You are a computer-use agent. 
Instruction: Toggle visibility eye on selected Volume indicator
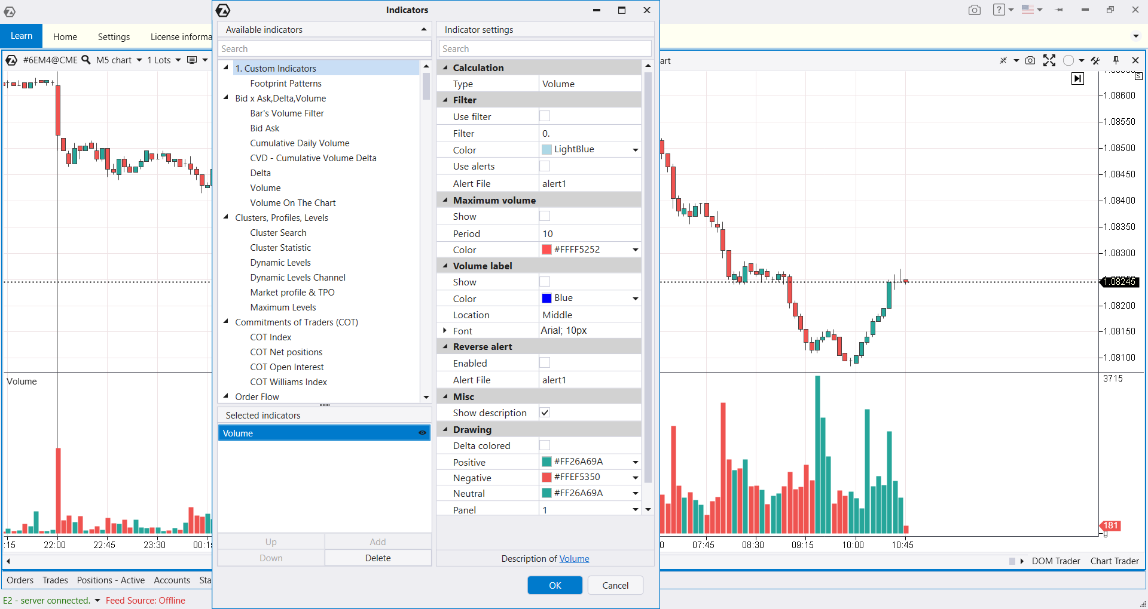[x=422, y=433]
